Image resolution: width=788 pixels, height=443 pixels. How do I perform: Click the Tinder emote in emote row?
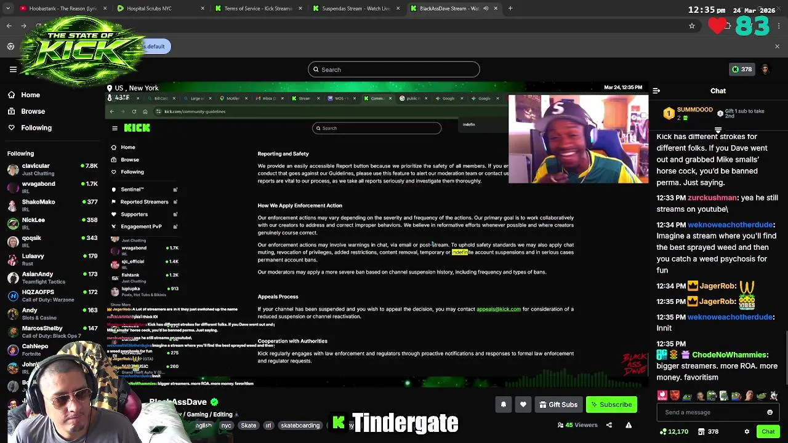(662, 396)
